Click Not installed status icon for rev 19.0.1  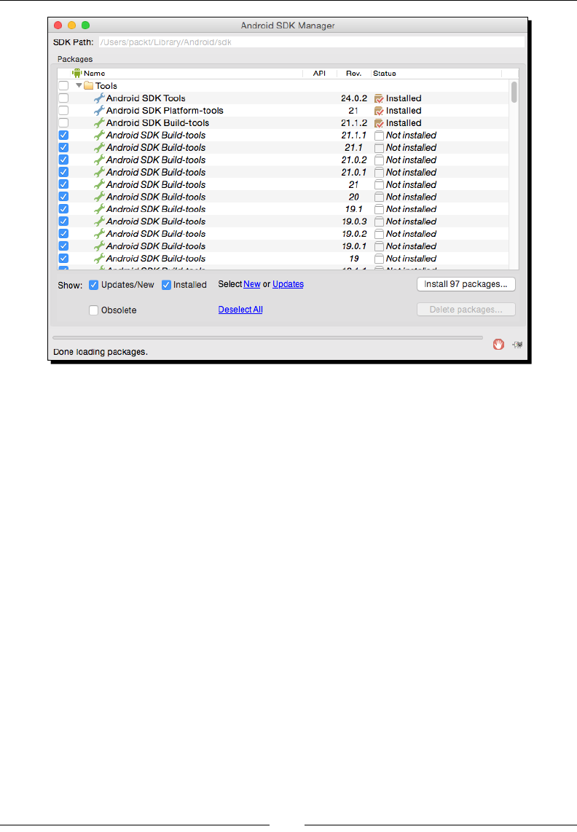379,246
